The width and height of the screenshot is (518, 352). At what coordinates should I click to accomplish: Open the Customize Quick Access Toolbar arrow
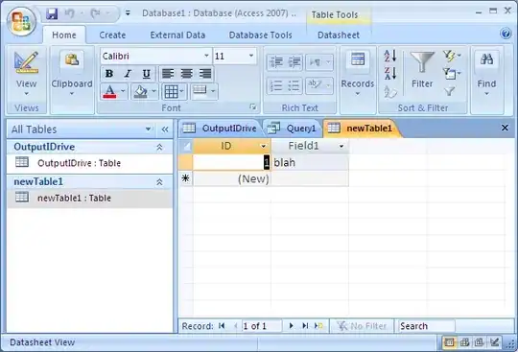[x=128, y=13]
